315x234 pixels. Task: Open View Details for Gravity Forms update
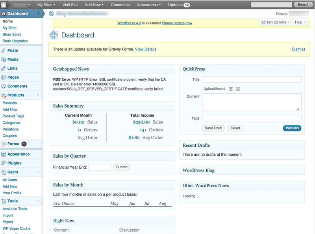tap(146, 50)
